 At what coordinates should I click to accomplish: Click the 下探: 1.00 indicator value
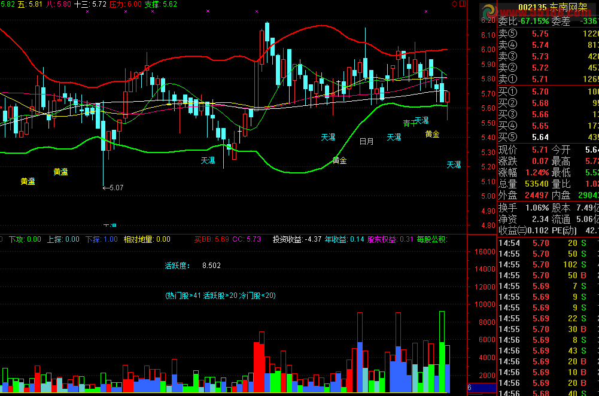pyautogui.click(x=102, y=239)
